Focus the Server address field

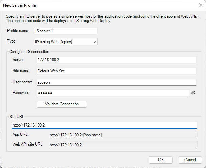[x=116, y=60]
